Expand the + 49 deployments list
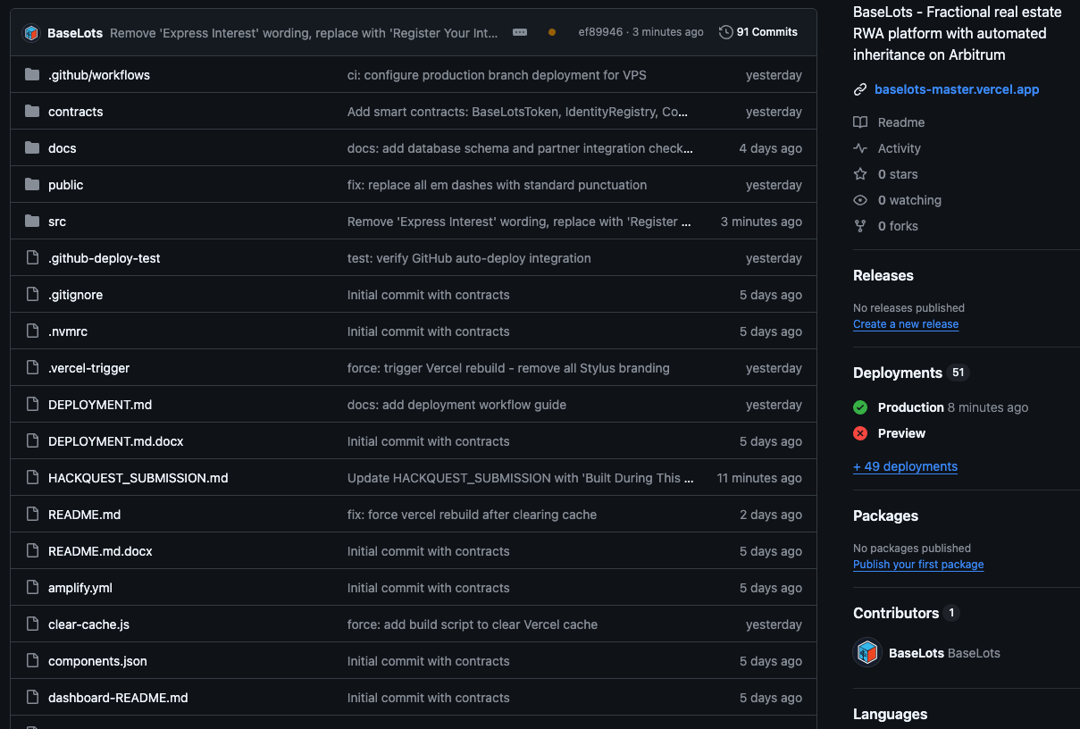The width and height of the screenshot is (1080, 729). [905, 466]
